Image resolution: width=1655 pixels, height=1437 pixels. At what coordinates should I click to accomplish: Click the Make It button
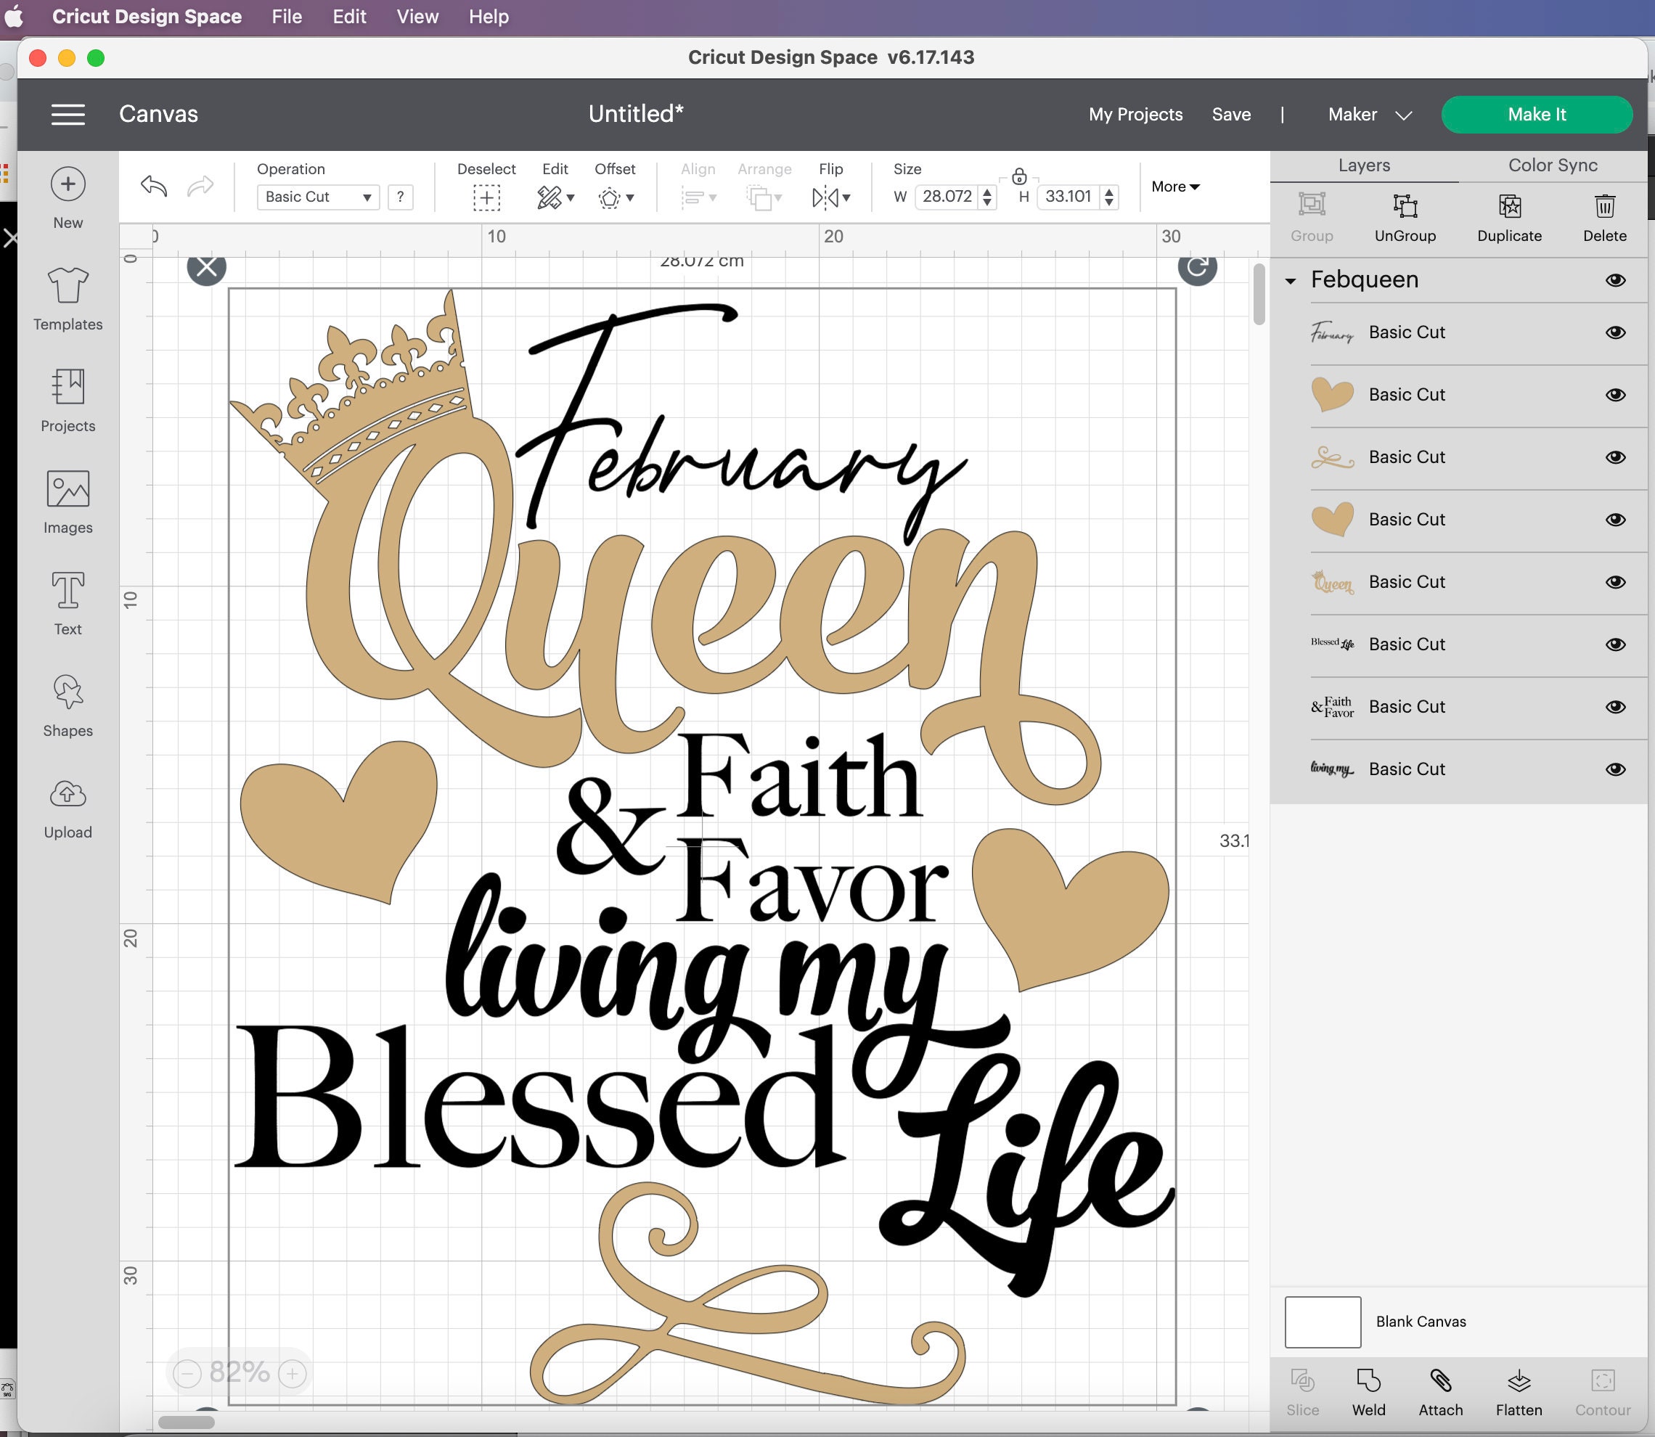(1535, 114)
